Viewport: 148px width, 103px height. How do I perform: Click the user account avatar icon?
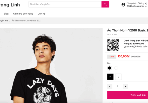[x=123, y=5]
